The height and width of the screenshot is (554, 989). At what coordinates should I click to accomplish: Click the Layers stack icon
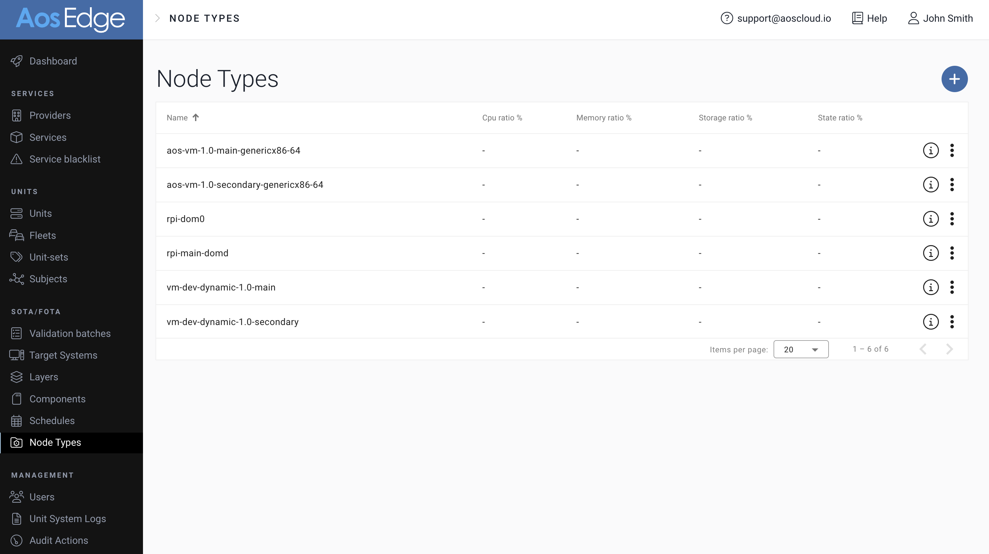(x=16, y=377)
